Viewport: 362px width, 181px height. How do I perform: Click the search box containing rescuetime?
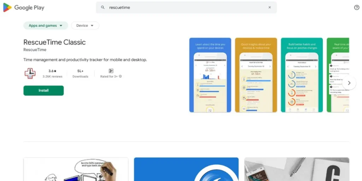point(186,7)
